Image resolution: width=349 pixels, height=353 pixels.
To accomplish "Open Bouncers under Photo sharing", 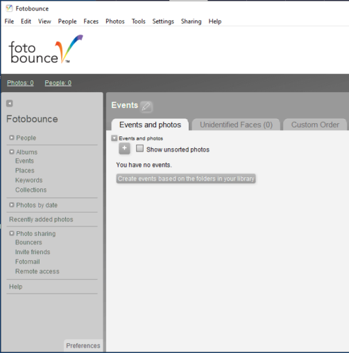I will tap(28, 242).
